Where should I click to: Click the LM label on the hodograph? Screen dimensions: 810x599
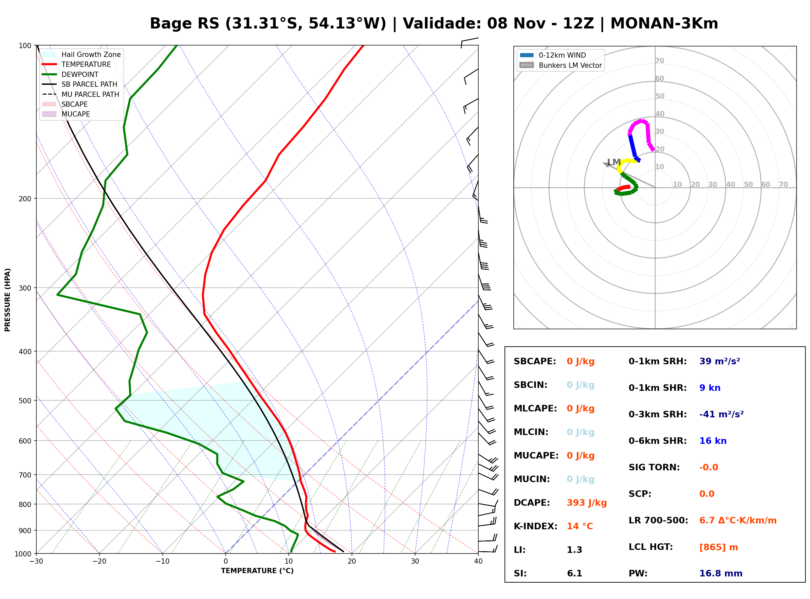[614, 162]
